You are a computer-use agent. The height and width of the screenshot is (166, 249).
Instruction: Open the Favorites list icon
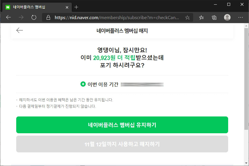coord(201,17)
